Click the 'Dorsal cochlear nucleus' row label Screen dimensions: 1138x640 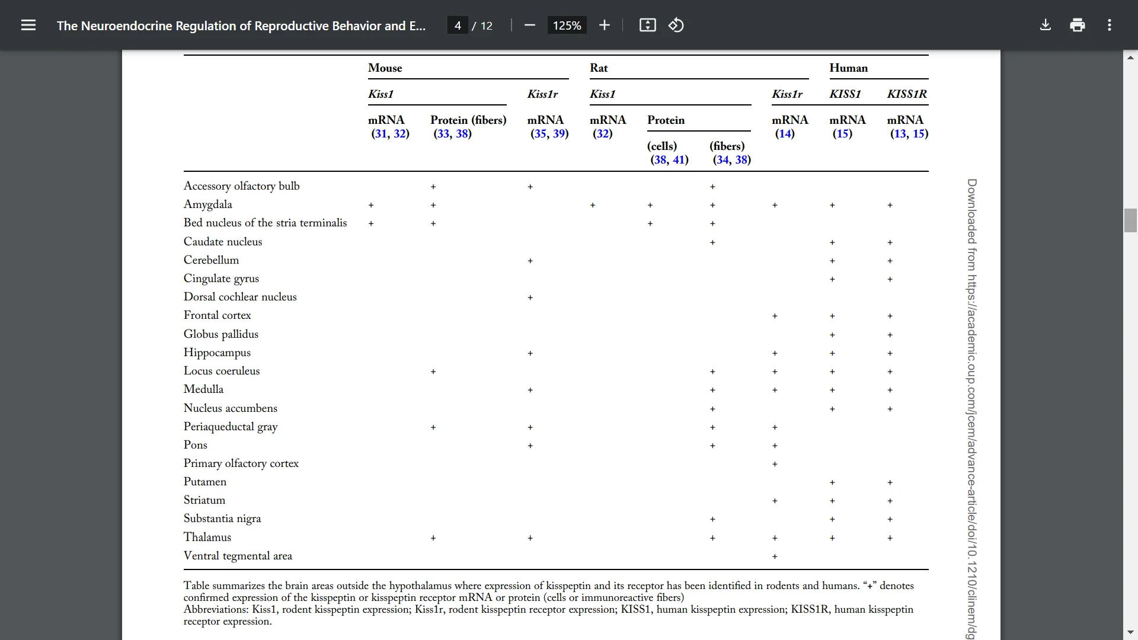[240, 296]
